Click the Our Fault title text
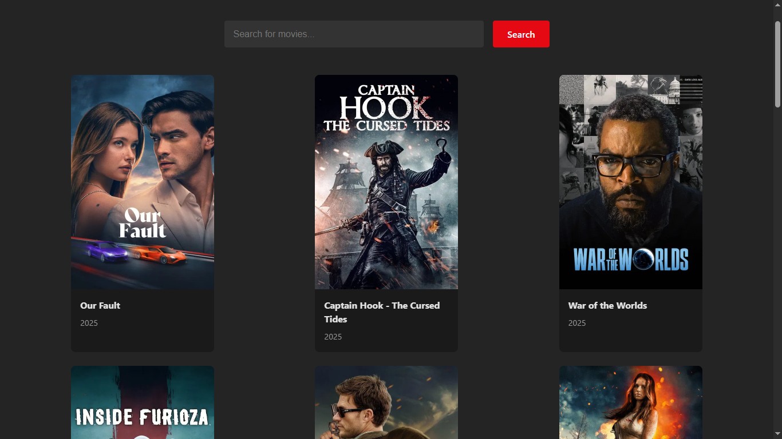 [100, 306]
